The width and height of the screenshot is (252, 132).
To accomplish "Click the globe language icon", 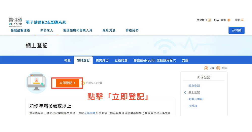I will click(x=229, y=20).
